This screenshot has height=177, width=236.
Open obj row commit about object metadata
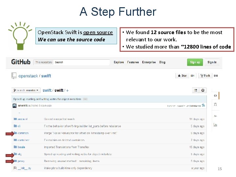78,154
